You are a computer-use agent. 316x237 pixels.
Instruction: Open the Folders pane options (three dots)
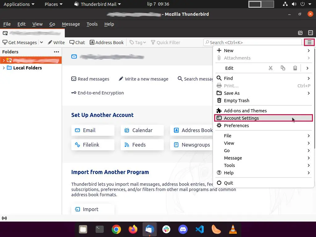(56, 52)
